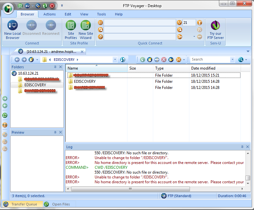
Task: Click the Quick Connect password field
Action: click(140, 37)
